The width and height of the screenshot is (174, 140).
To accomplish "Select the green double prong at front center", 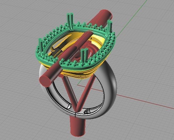I will coord(84,56).
